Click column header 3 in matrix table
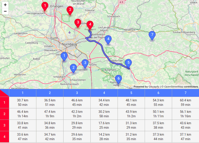The image size is (199, 143). pos(77,93)
